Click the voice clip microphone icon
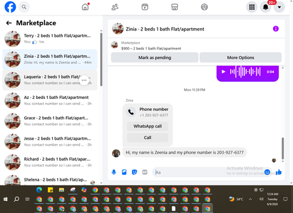The image size is (293, 213). tap(114, 172)
